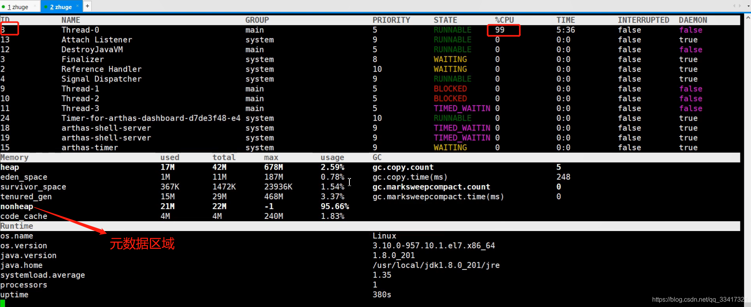
Task: Click the uptime value 380s
Action: (x=382, y=294)
